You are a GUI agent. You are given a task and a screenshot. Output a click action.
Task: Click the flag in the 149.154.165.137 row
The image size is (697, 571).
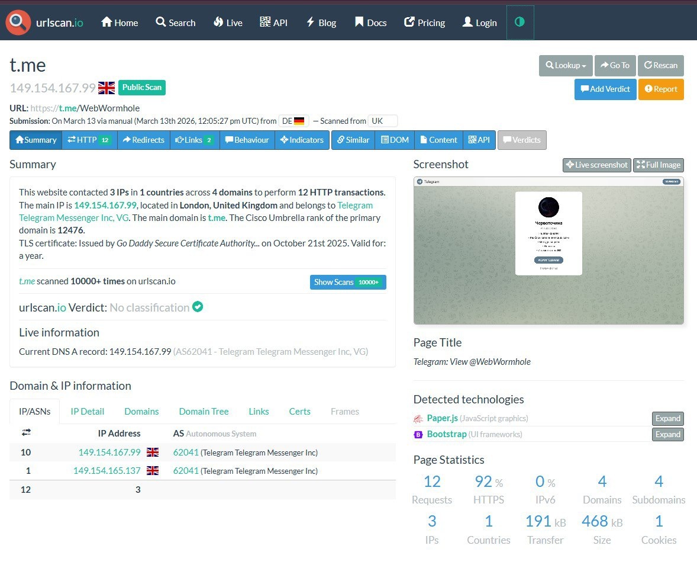[153, 470]
